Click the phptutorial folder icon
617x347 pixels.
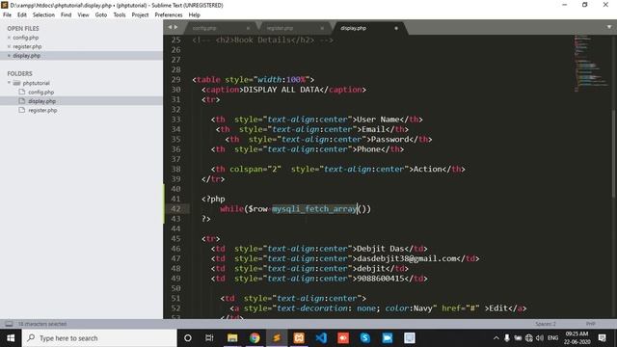click(17, 83)
